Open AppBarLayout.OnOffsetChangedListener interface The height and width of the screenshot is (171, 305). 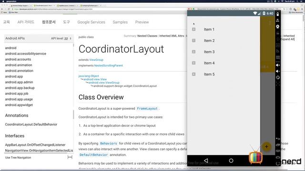(35, 145)
